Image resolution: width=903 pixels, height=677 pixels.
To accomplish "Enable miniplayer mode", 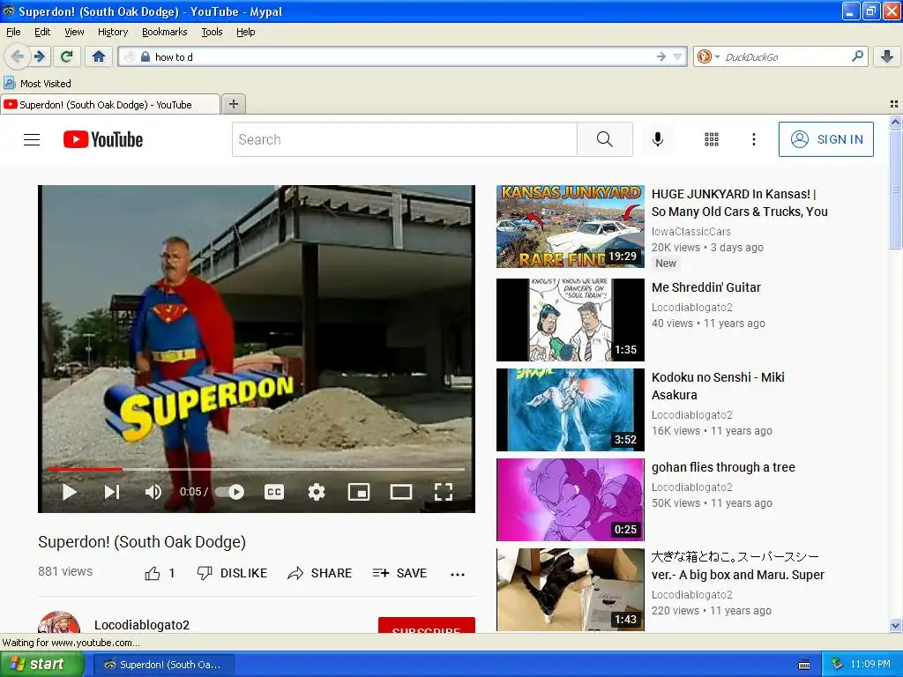I will coord(359,492).
